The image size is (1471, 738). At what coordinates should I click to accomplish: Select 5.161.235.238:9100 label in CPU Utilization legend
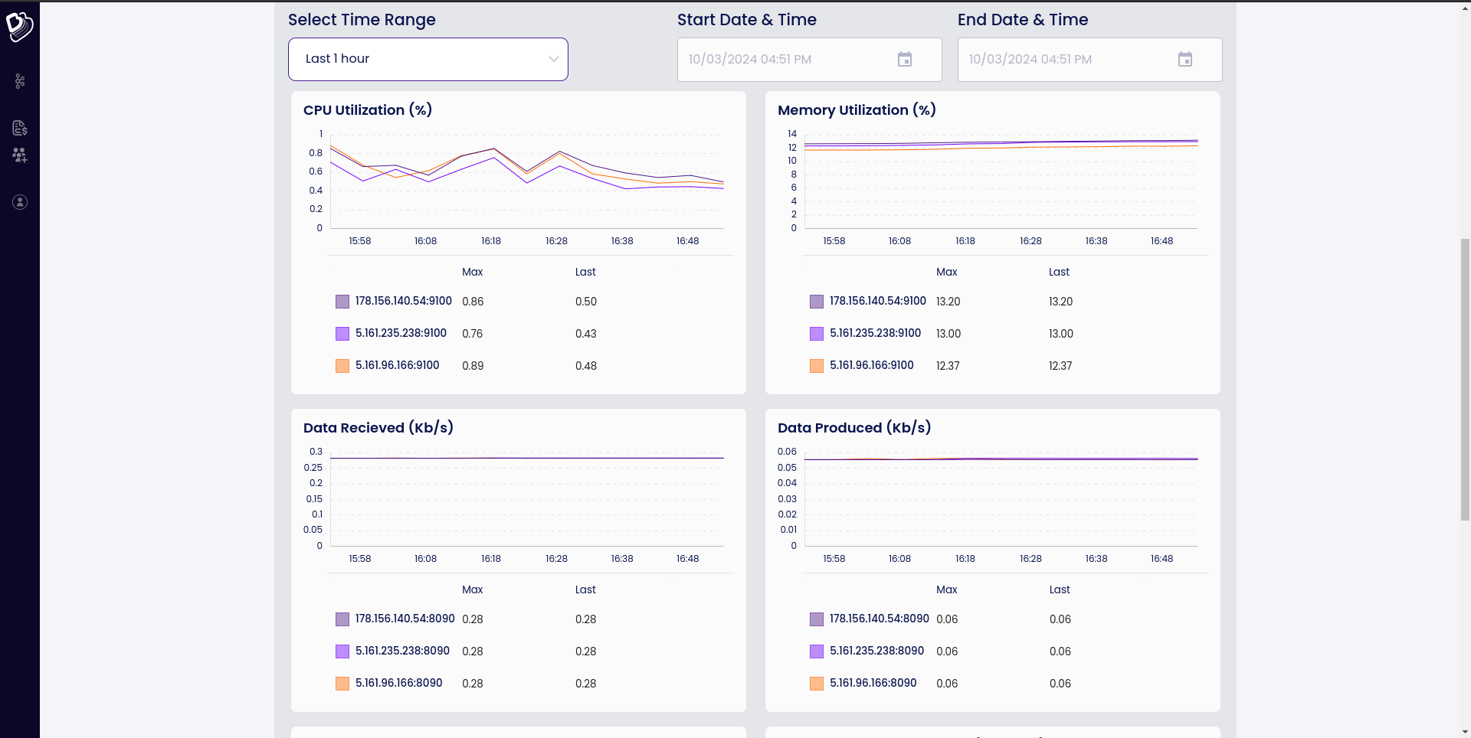pos(401,333)
